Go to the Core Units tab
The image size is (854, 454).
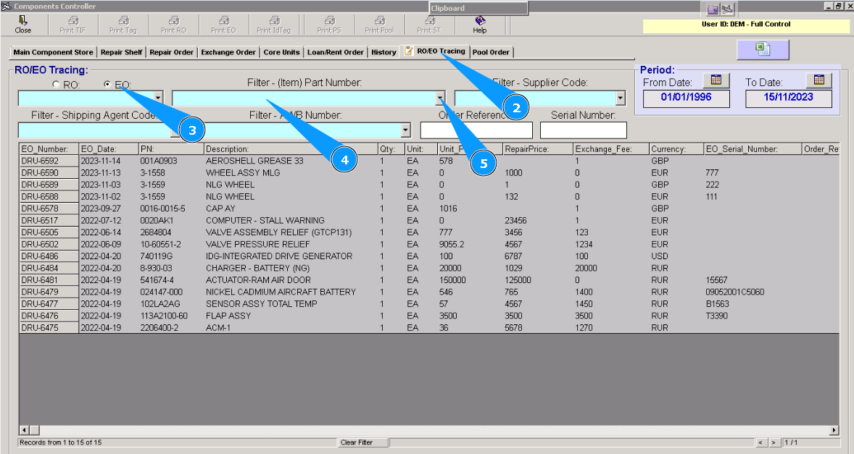(x=281, y=52)
